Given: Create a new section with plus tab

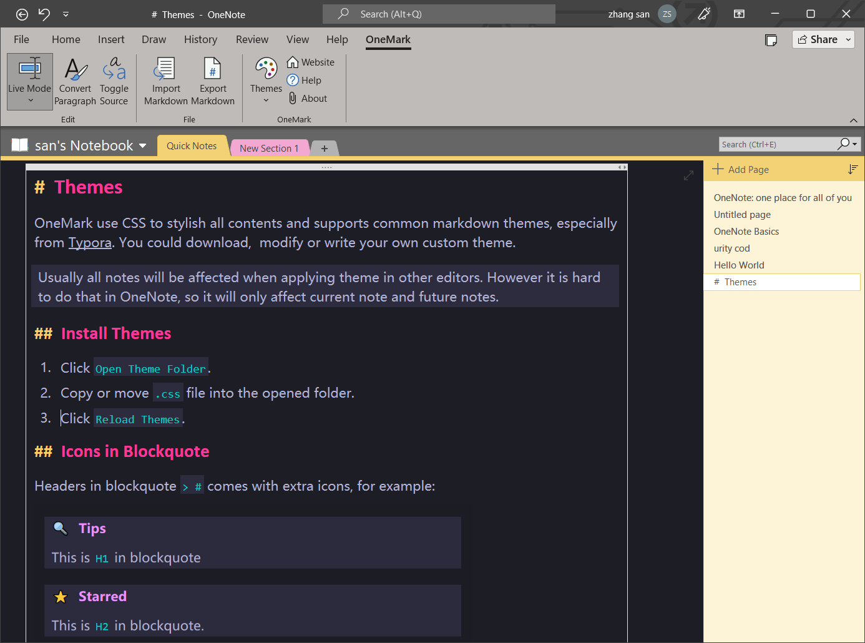Looking at the screenshot, I should pyautogui.click(x=325, y=149).
